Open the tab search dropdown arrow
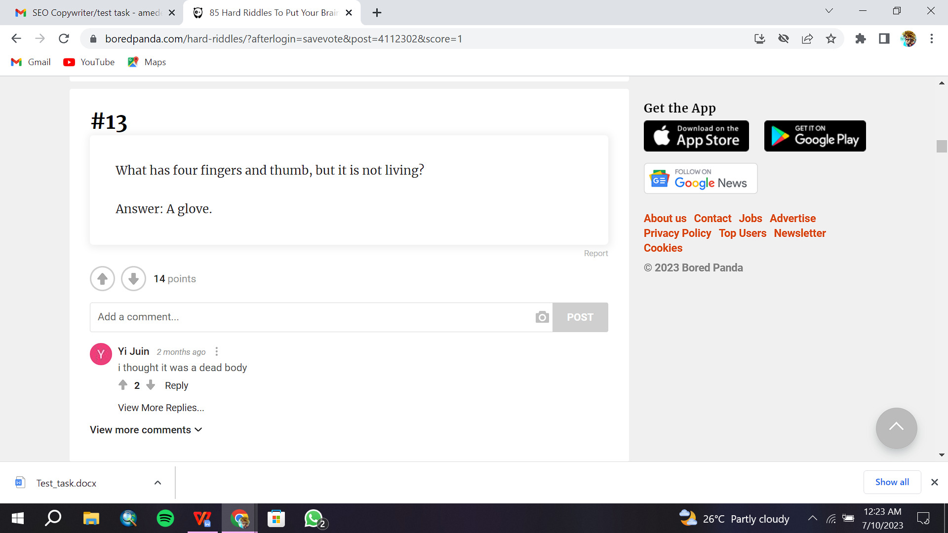Screen dimensions: 948x533 829,11
